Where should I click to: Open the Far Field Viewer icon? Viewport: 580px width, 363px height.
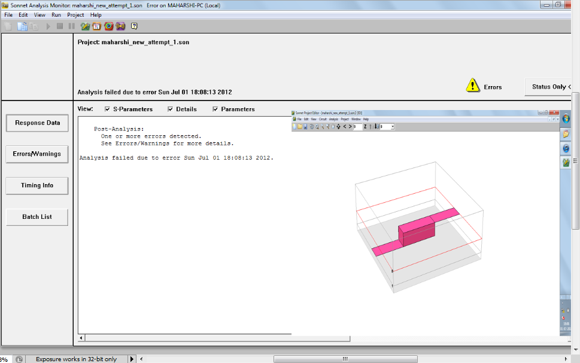(x=120, y=26)
